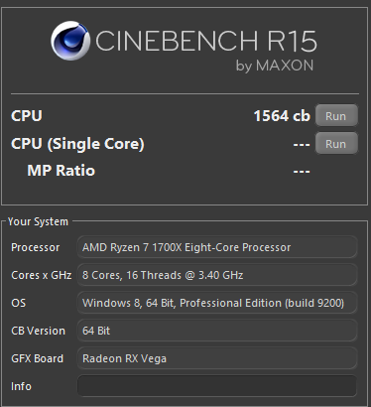Image resolution: width=371 pixels, height=407 pixels.
Task: Click the GFX Board label
Action: 37,358
